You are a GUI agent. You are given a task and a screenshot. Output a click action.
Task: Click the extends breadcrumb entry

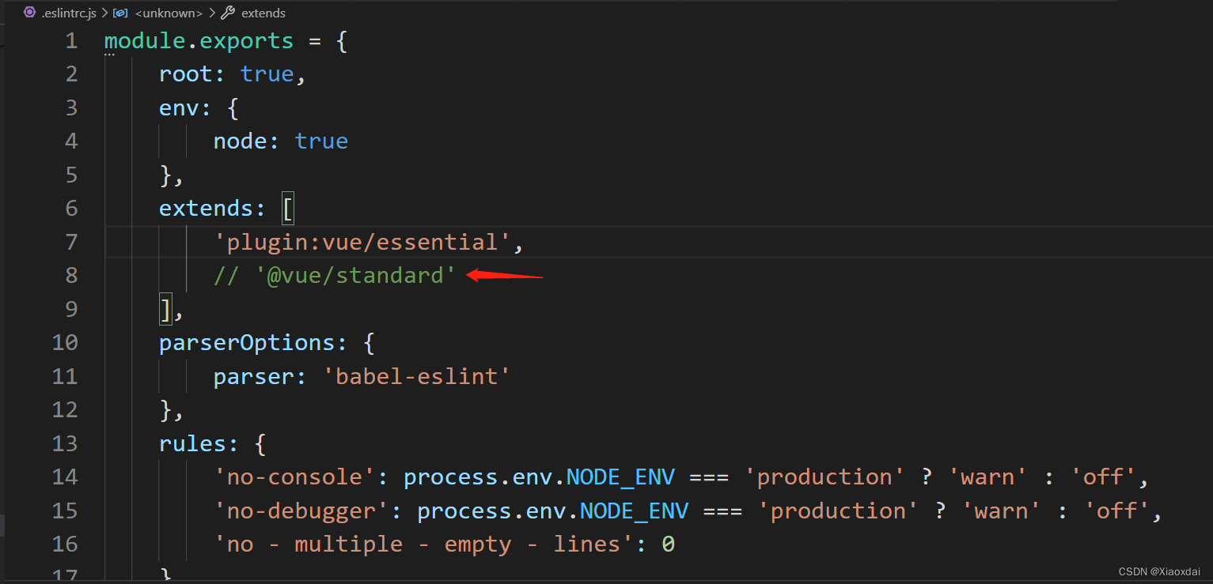pyautogui.click(x=263, y=13)
